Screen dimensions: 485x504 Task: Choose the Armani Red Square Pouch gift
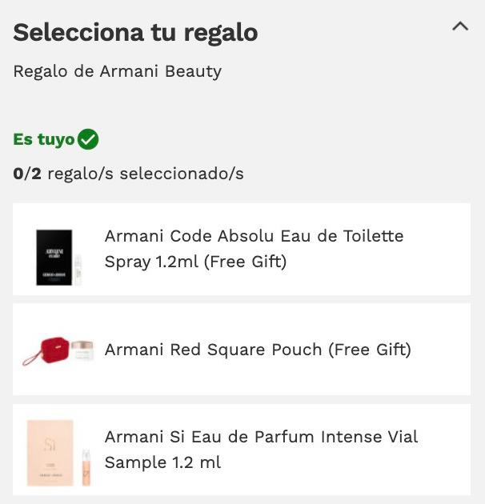click(242, 349)
